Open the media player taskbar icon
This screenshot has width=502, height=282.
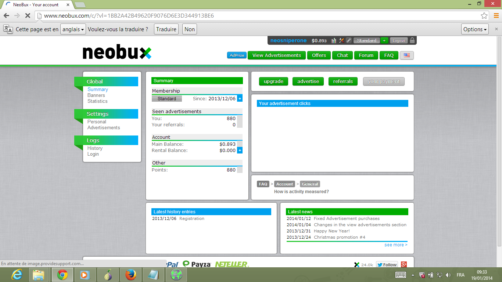pos(85,275)
